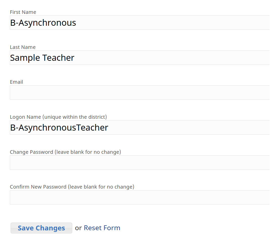Click the Logon Name input field
Viewport: 270px width, 242px height.
point(140,127)
